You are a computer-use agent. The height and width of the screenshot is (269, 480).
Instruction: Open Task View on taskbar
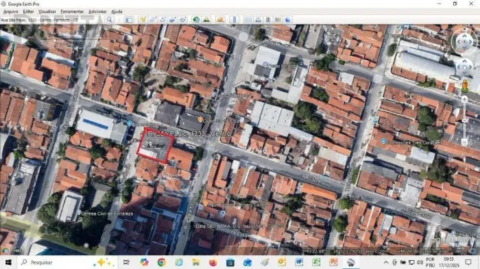point(126,262)
